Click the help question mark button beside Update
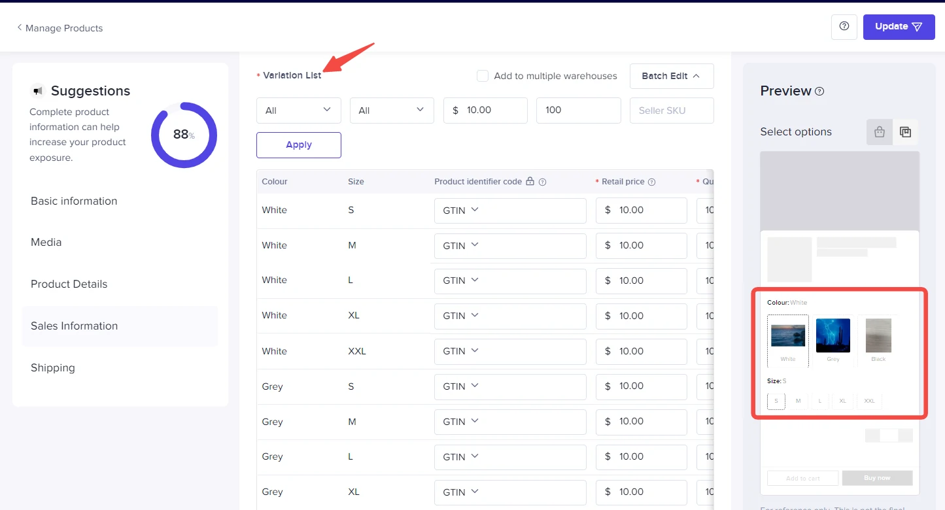The width and height of the screenshot is (945, 510). [844, 27]
